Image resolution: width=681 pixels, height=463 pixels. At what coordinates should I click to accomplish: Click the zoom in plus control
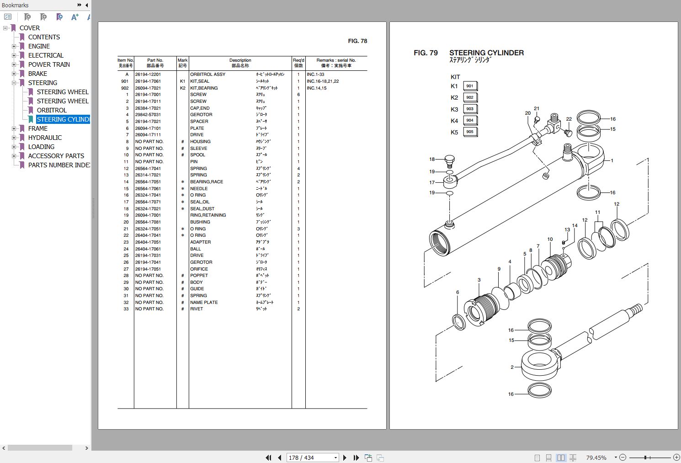[676, 458]
